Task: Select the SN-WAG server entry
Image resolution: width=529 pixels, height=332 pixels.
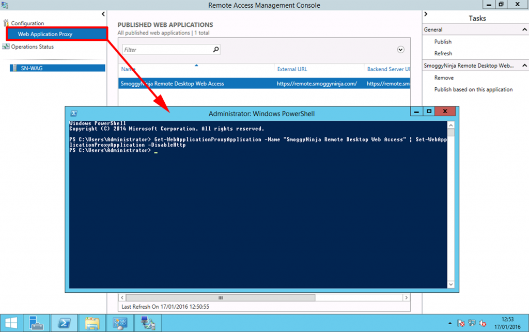Action: [57, 68]
